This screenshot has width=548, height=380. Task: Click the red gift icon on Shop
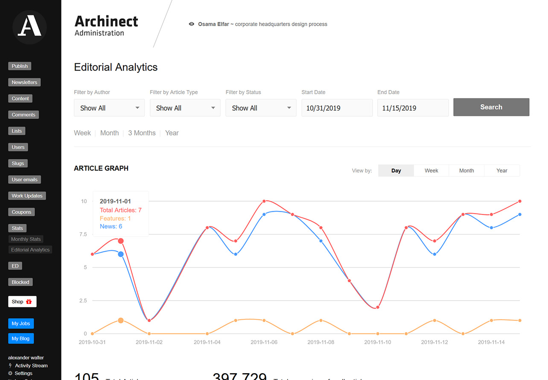(29, 301)
